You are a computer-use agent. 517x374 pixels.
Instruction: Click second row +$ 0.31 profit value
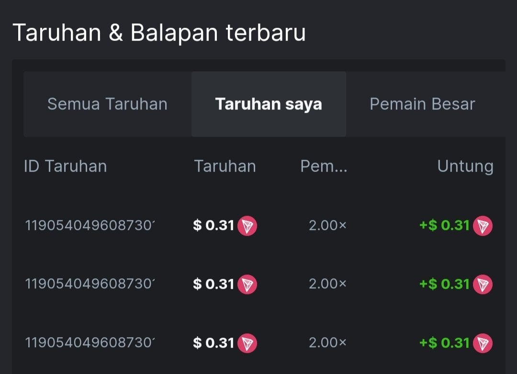(444, 285)
